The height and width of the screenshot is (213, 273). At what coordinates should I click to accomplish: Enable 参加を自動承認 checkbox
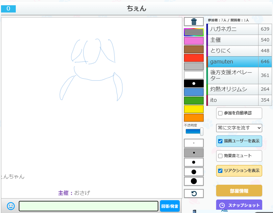click(x=220, y=113)
